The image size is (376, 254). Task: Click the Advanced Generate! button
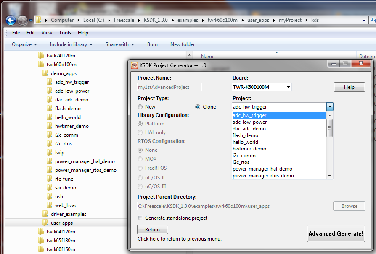point(336,233)
